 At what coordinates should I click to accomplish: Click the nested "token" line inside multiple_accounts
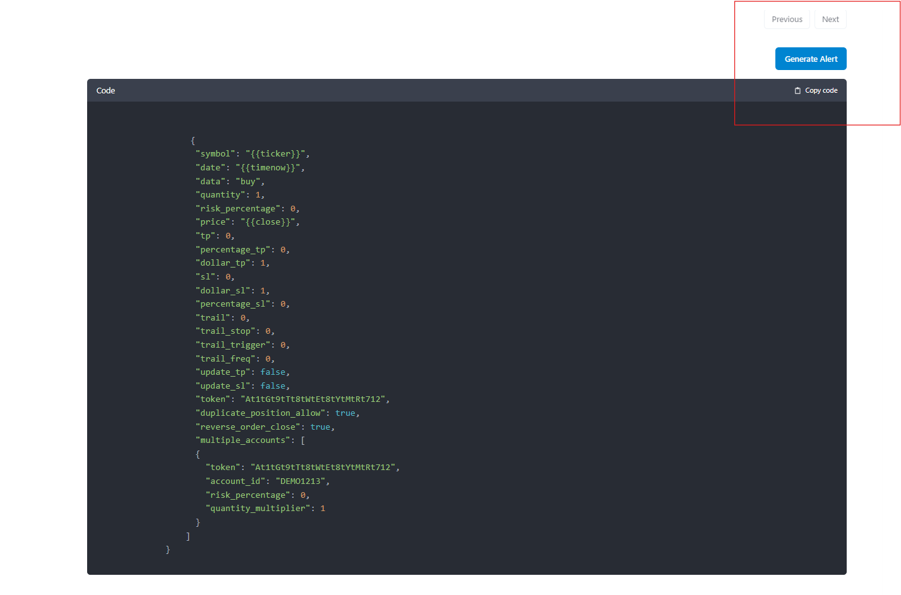(302, 468)
